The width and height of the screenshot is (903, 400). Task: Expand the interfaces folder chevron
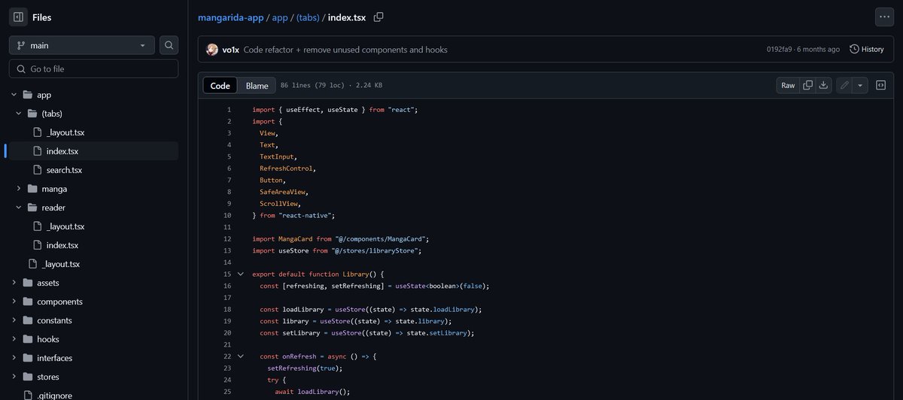point(14,358)
